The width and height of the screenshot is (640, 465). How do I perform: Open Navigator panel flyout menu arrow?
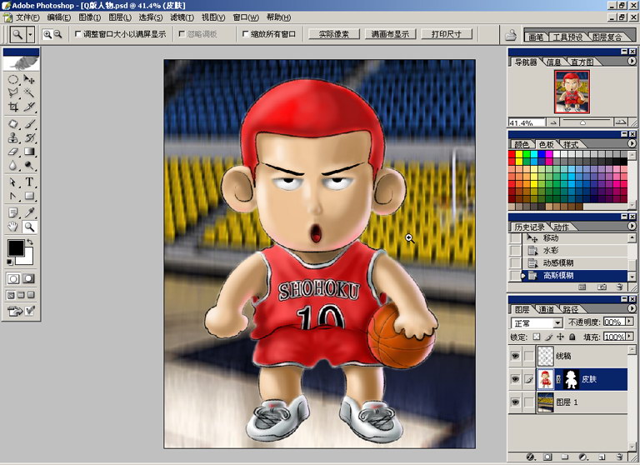[x=632, y=61]
